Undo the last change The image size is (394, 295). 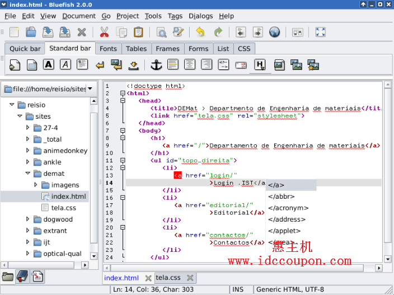(x=200, y=32)
